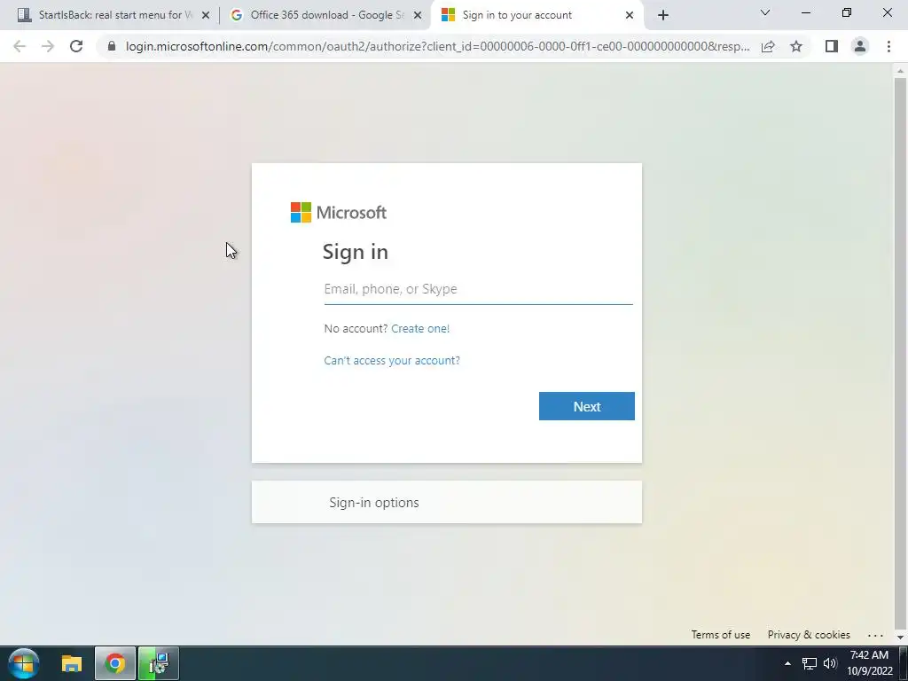
Task: Click the Create one! link
Action: (420, 328)
